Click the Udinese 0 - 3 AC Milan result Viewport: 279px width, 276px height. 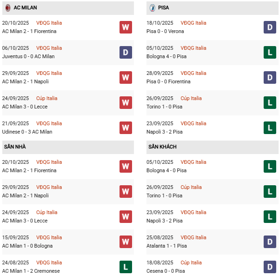(x=27, y=132)
